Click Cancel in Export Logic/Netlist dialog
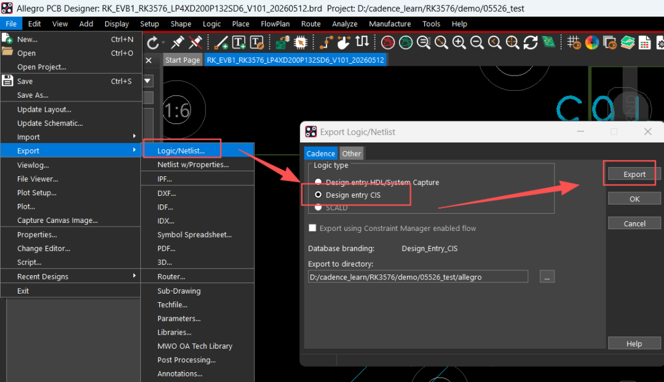This screenshot has height=382, width=664. pos(634,224)
